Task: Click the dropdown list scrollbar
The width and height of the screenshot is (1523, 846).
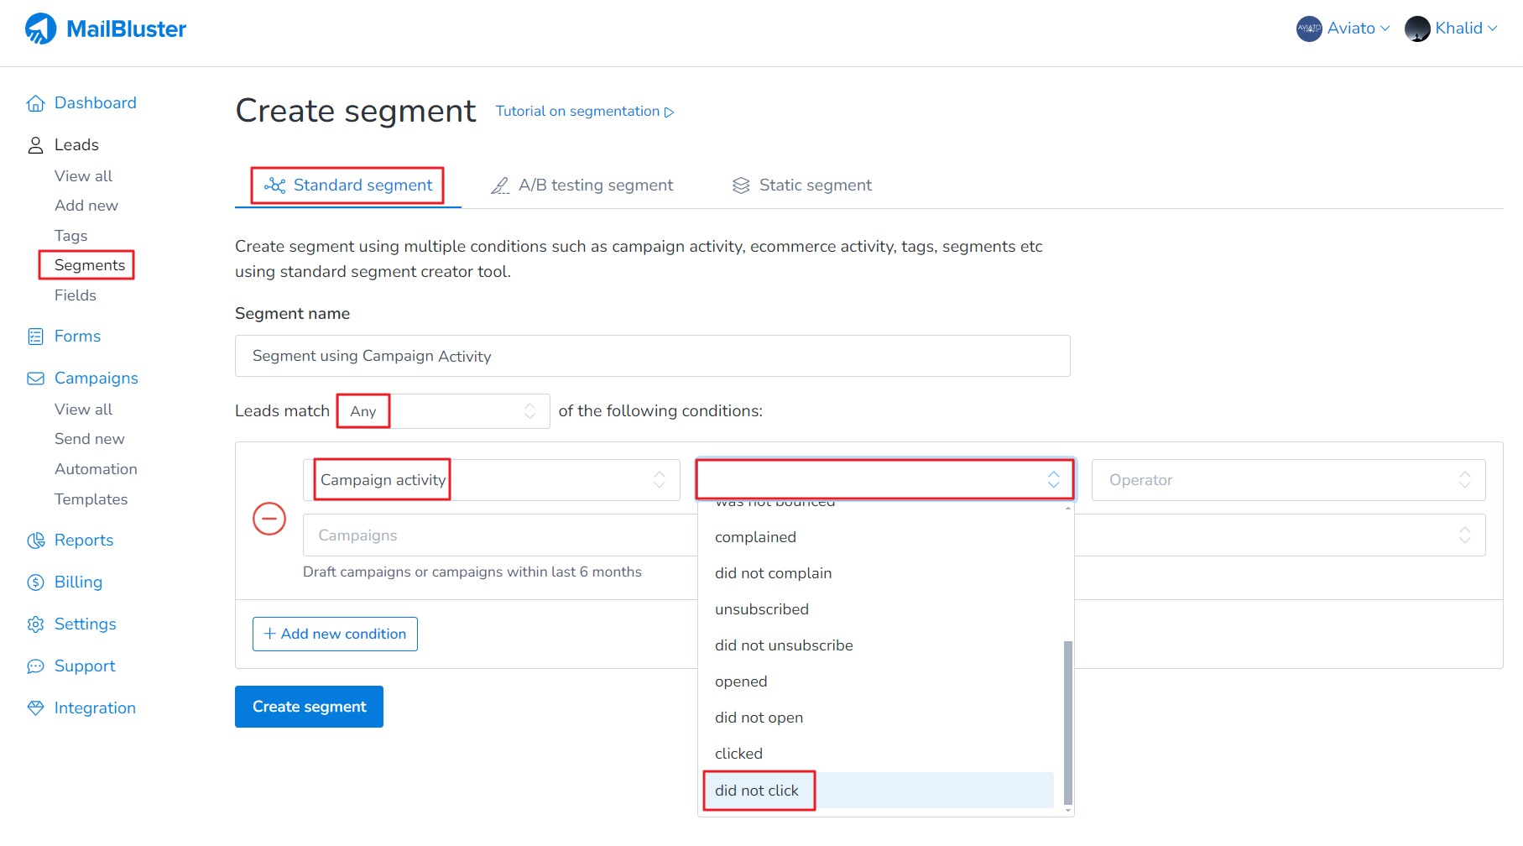Action: pyautogui.click(x=1067, y=722)
